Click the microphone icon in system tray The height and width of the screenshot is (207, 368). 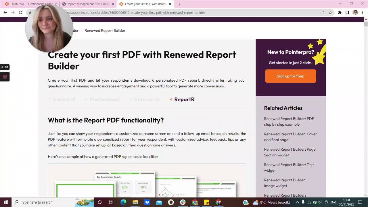(x=303, y=202)
